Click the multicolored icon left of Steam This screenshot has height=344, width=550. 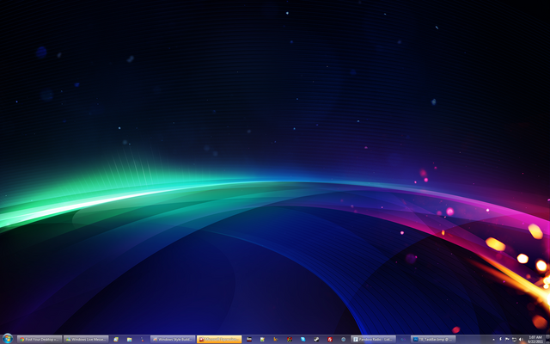(290, 339)
